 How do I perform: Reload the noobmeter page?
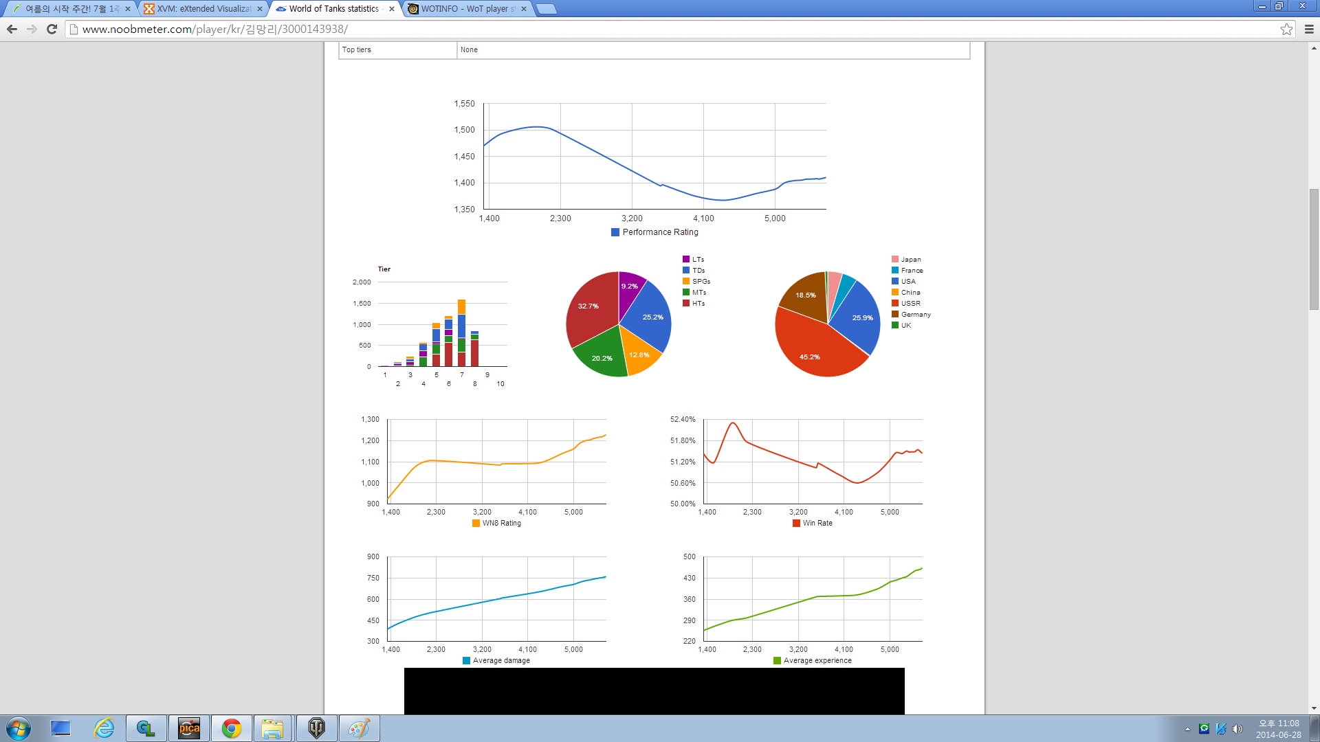(52, 29)
